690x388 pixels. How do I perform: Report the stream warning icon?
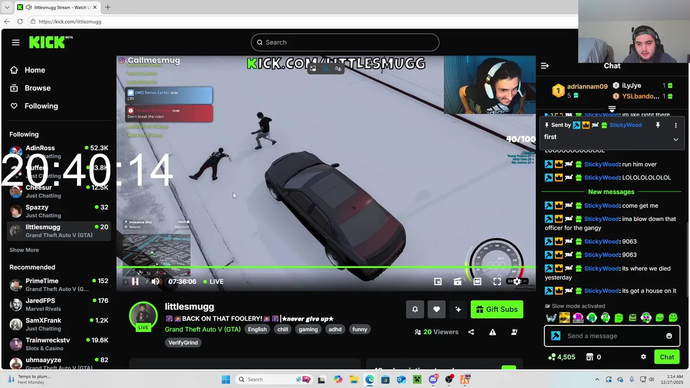(x=493, y=332)
